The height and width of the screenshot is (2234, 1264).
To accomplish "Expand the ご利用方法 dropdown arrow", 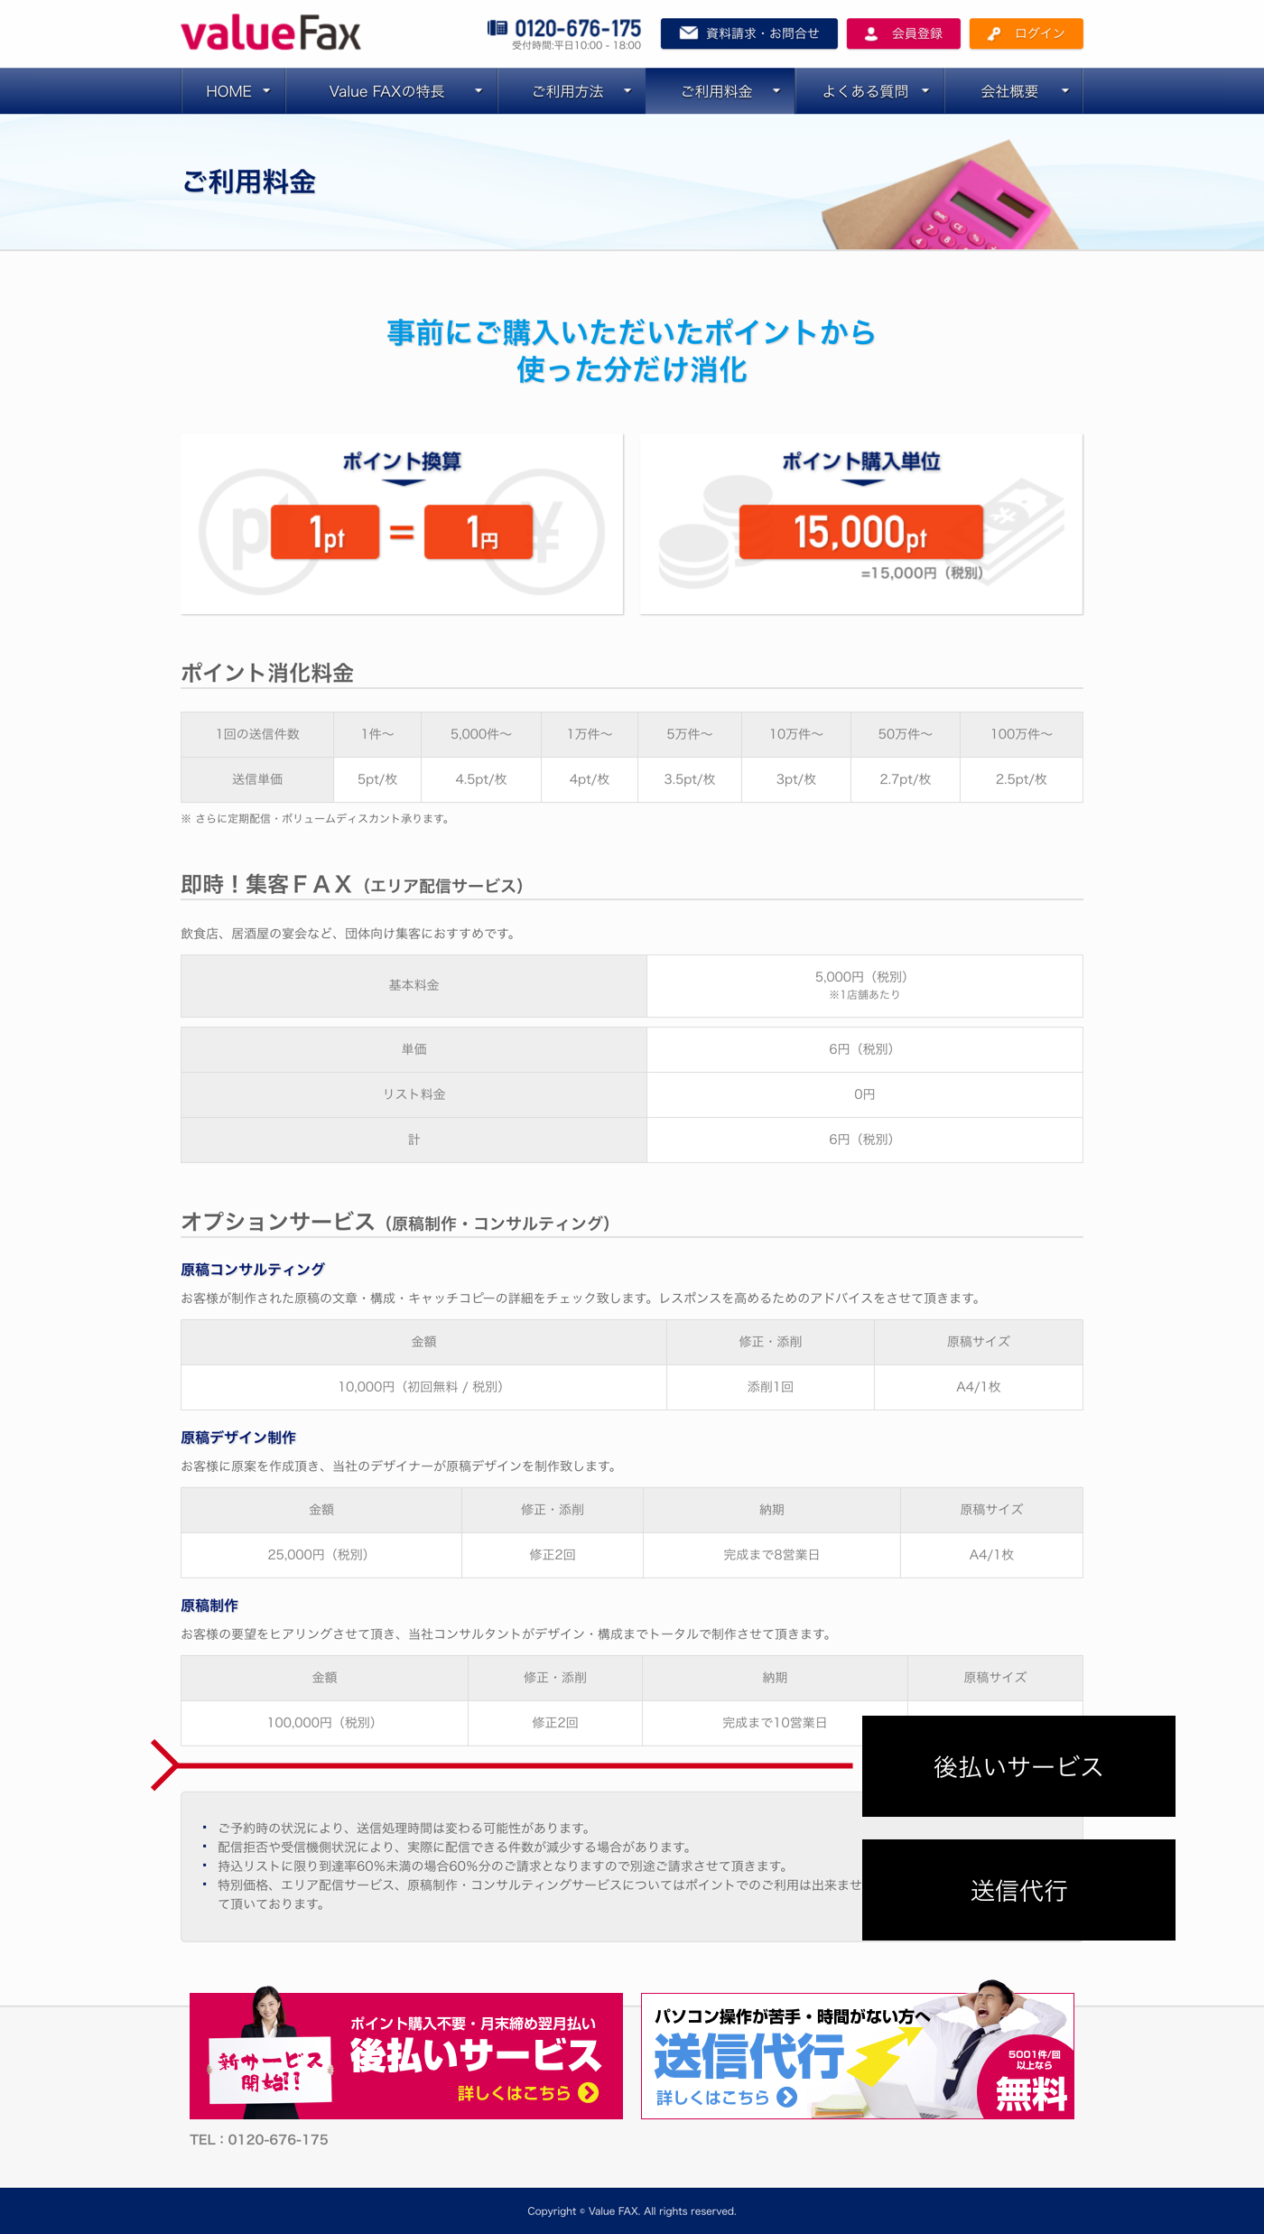I will (x=627, y=91).
